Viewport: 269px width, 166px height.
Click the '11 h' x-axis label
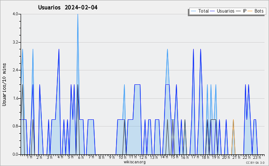coord(133,157)
